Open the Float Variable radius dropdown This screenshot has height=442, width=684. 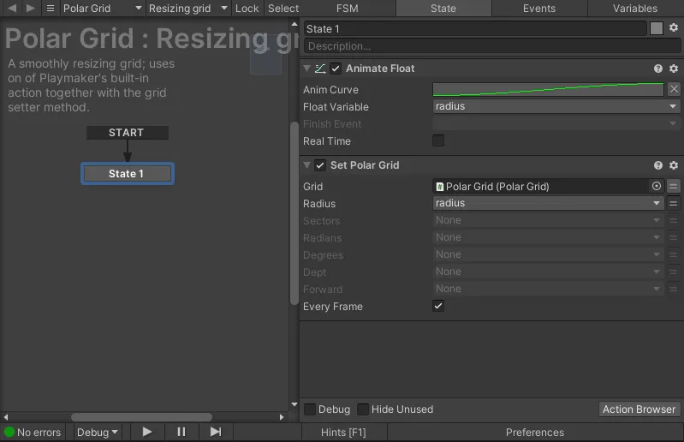click(556, 106)
